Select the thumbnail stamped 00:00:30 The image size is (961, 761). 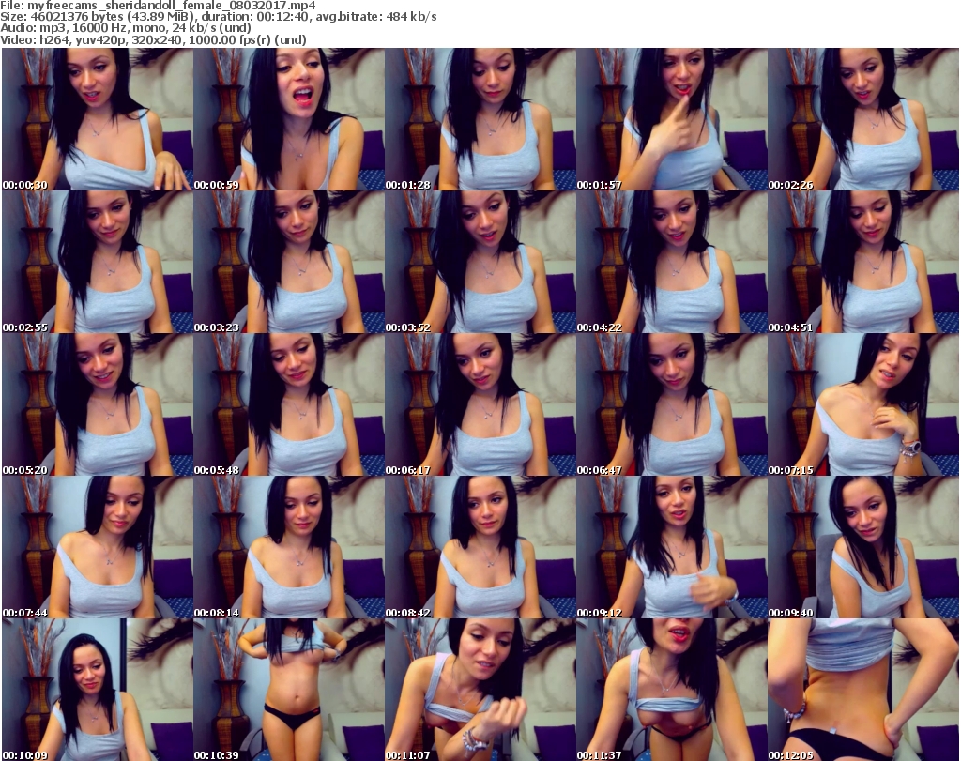(x=98, y=119)
